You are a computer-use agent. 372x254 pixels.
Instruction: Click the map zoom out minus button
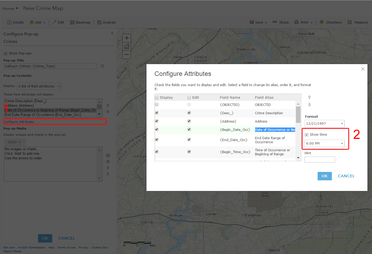coord(127,54)
